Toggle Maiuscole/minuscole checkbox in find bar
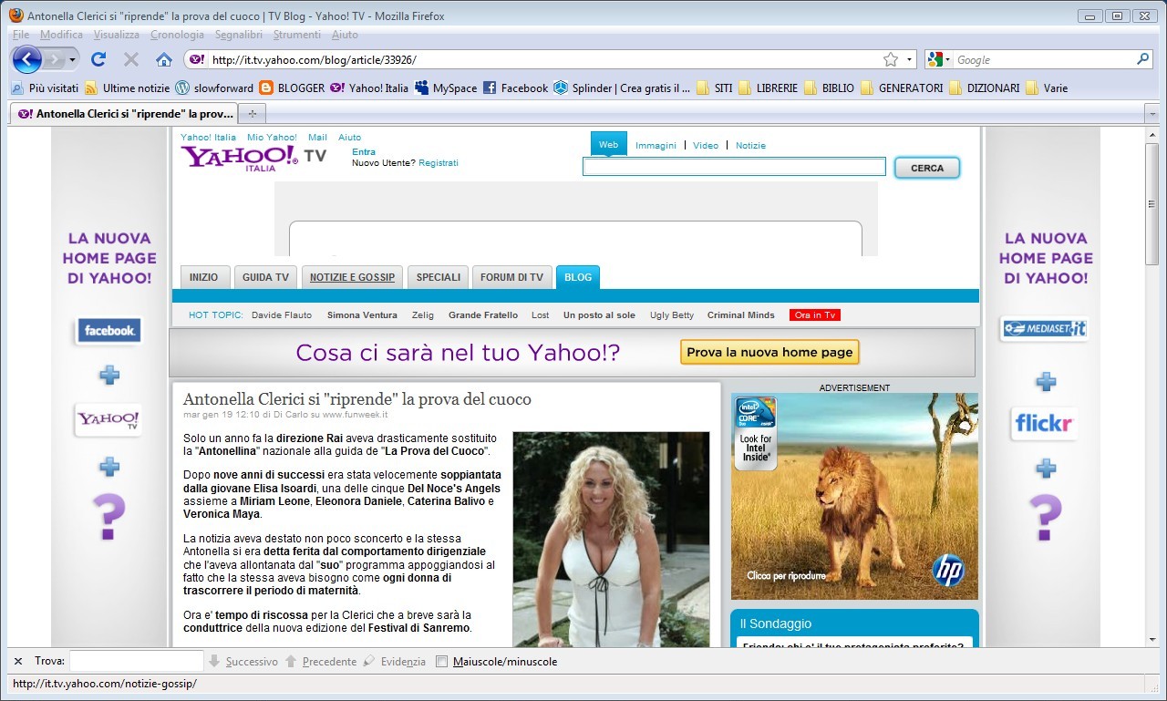Screen dimensions: 1167x701 point(442,662)
